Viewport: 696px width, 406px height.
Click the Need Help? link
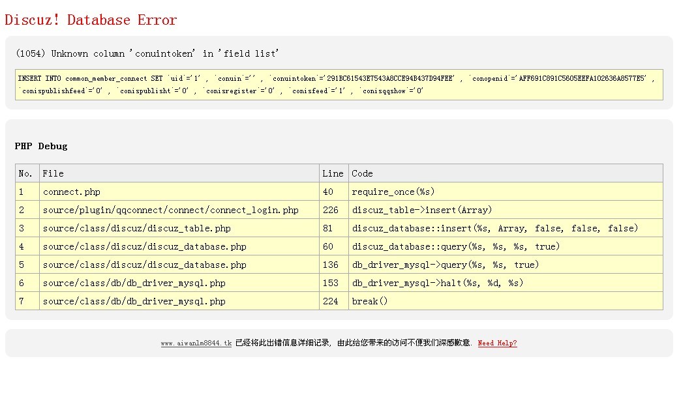(x=497, y=343)
